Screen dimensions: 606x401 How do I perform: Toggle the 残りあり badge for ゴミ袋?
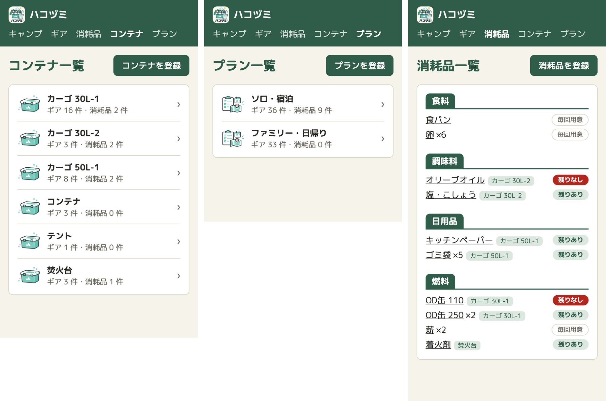point(570,255)
